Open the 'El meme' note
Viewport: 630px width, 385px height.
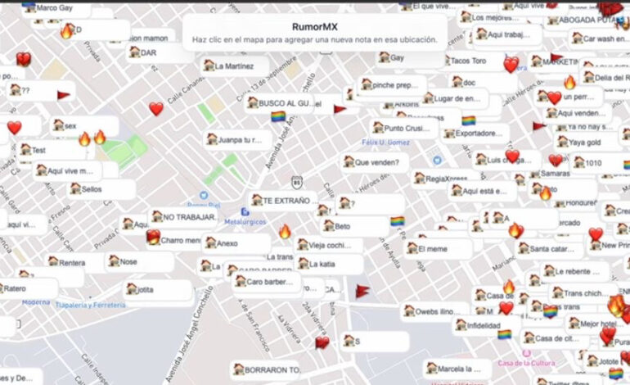click(439, 249)
